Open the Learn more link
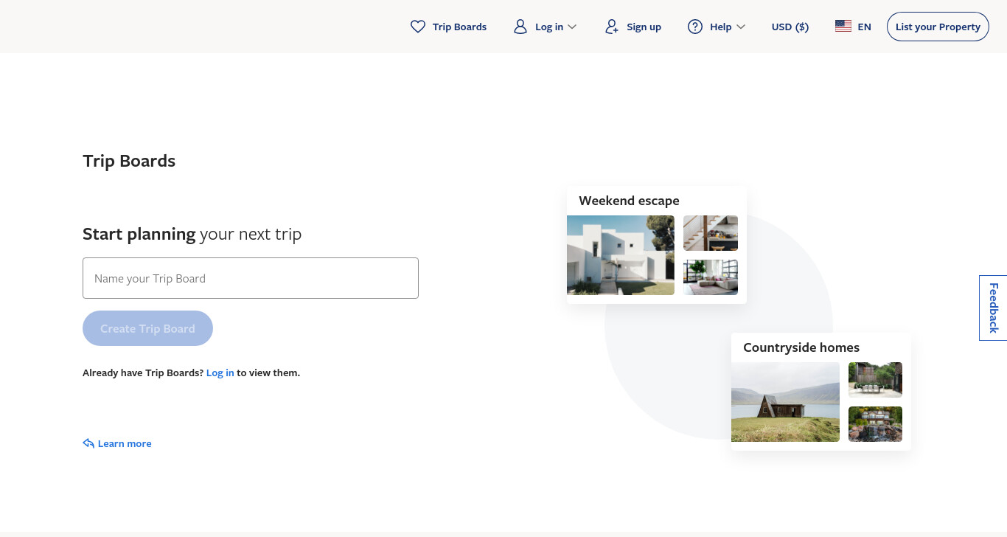The width and height of the screenshot is (1007, 537). pyautogui.click(x=125, y=443)
